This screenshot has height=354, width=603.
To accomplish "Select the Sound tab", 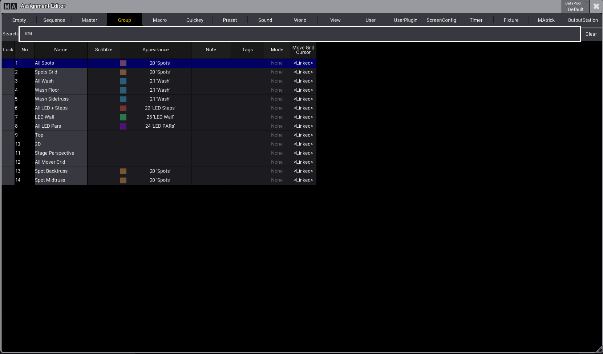I will [265, 20].
